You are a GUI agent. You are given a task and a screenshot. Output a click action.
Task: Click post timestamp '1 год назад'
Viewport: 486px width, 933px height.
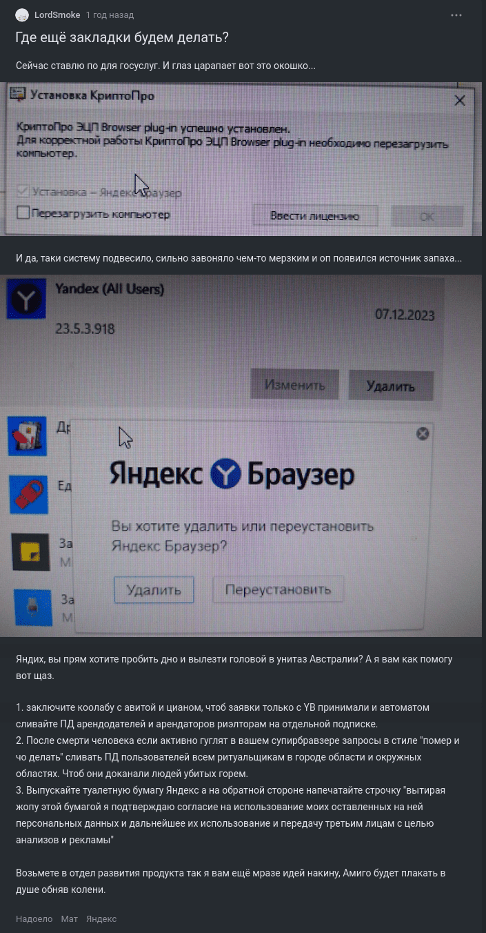pyautogui.click(x=110, y=15)
